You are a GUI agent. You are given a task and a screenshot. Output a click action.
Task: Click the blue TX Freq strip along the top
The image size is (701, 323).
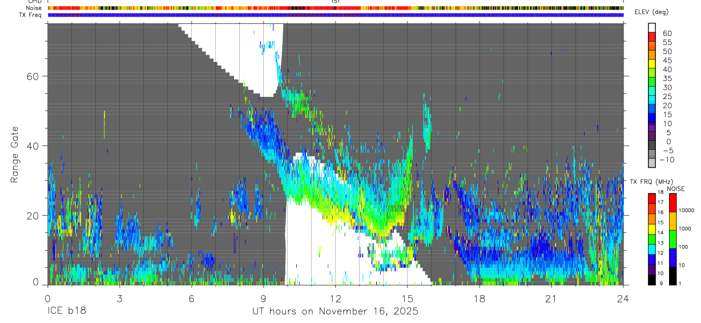click(x=336, y=15)
